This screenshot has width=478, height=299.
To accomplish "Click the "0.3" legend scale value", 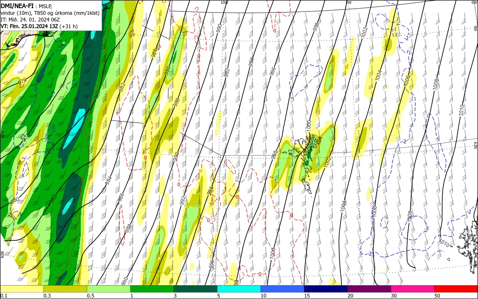I will coord(47,296).
